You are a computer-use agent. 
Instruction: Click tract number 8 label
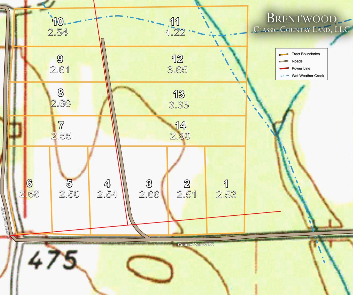tap(61, 93)
